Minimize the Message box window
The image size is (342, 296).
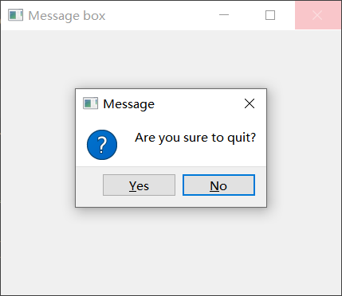(224, 15)
